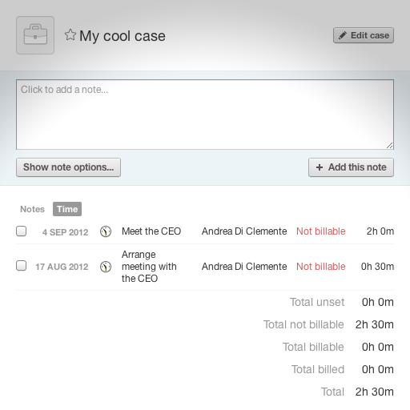This screenshot has width=410, height=410.
Task: Switch to the Notes tab
Action: (32, 209)
